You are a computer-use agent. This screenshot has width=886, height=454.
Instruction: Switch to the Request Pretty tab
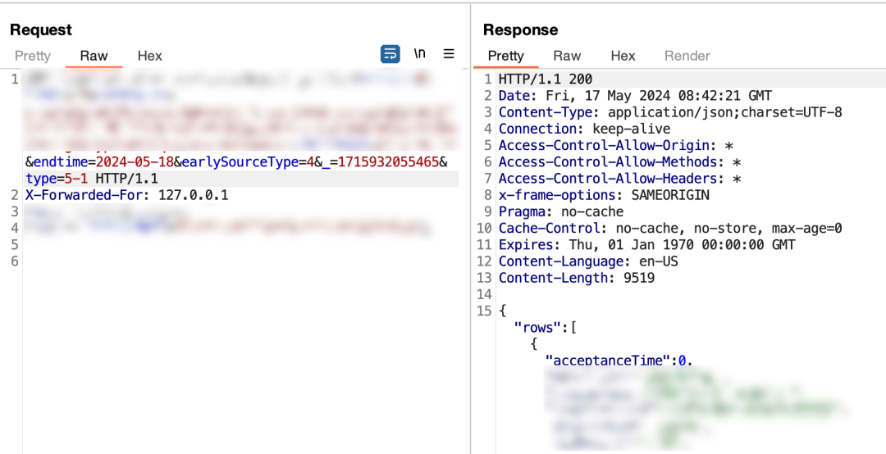click(33, 56)
